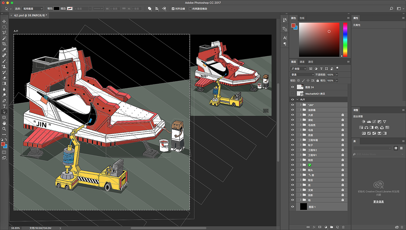Create a new layer group
The width and height of the screenshot is (406, 230).
(x=331, y=227)
